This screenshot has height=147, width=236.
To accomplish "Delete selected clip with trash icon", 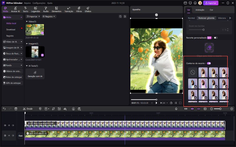I will coord(16,109).
